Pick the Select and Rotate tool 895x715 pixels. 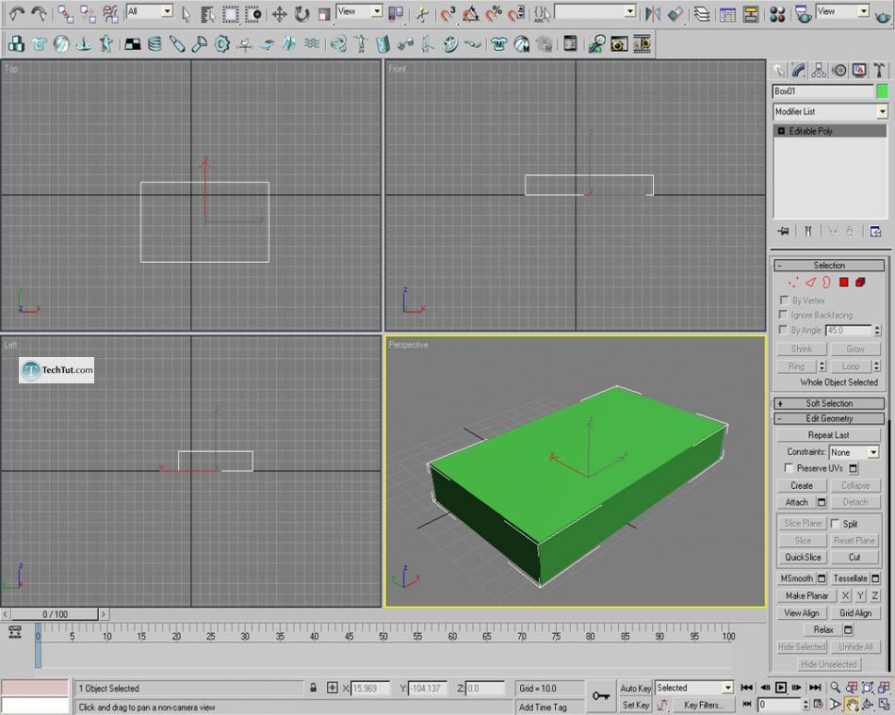[x=302, y=14]
